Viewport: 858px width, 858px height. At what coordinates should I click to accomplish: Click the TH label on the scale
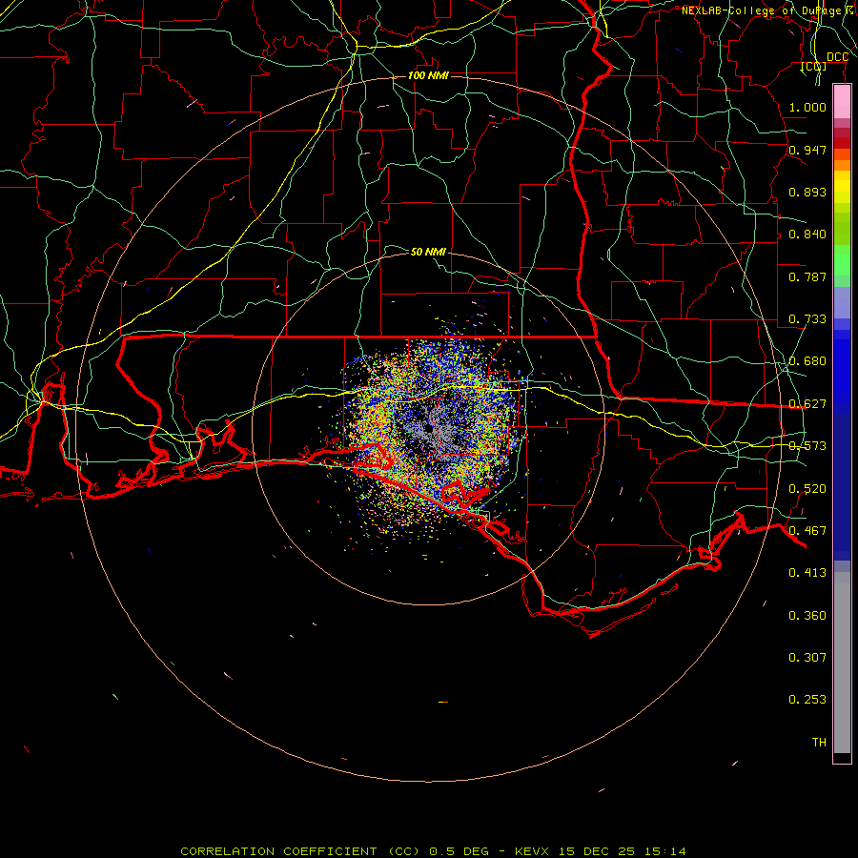tap(819, 743)
